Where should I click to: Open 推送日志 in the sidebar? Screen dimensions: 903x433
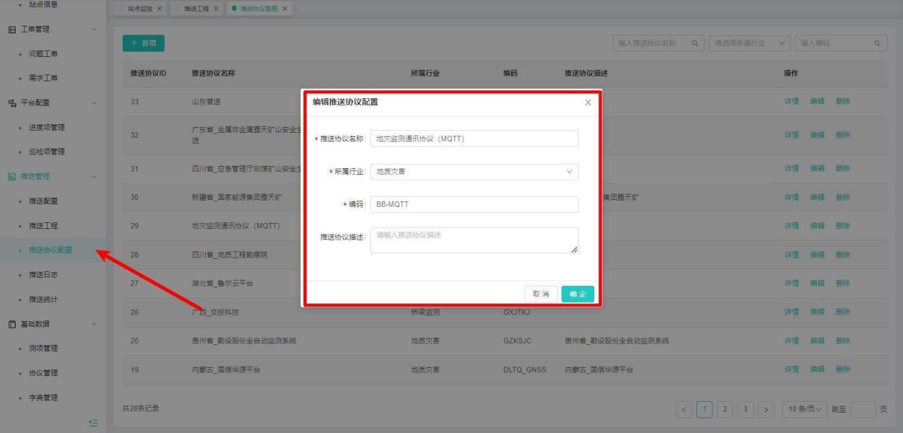coord(43,274)
